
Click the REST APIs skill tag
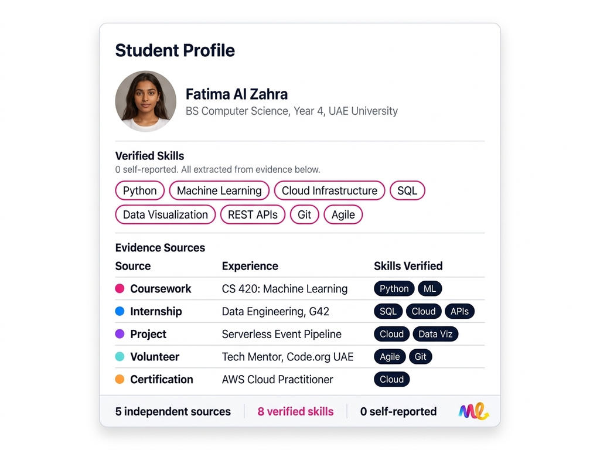253,214
